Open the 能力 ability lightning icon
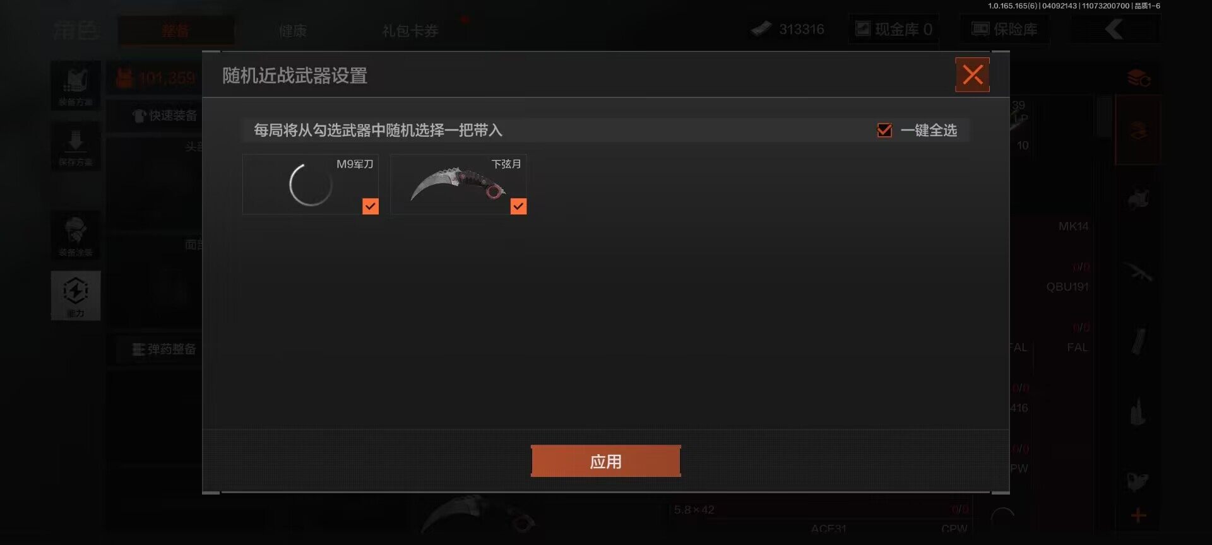Viewport: 1212px width, 545px height. [x=76, y=296]
